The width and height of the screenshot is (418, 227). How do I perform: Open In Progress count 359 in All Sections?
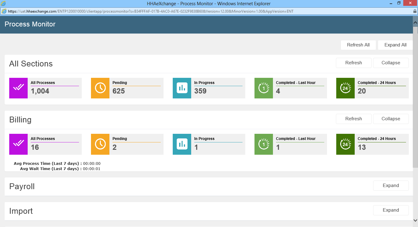coord(200,91)
